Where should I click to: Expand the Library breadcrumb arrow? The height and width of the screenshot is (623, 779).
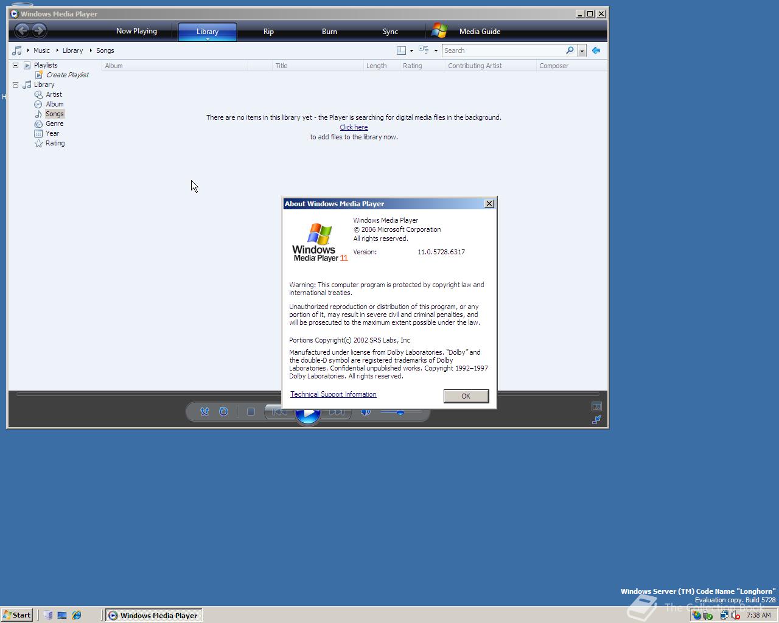(x=91, y=50)
